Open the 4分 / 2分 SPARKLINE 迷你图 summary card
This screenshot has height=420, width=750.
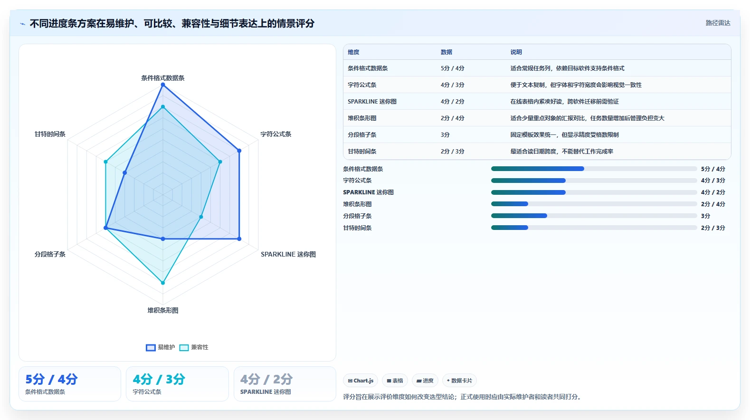coord(285,384)
